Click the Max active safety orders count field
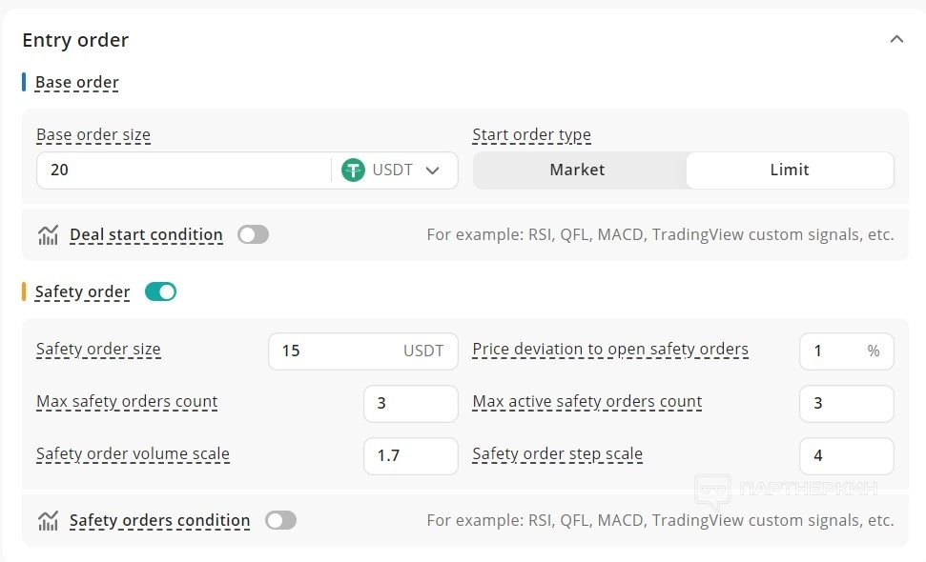926x562 pixels. [846, 403]
